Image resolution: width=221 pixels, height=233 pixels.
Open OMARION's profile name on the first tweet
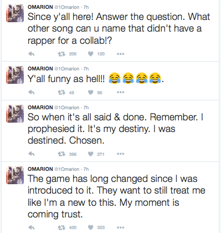coord(40,7)
